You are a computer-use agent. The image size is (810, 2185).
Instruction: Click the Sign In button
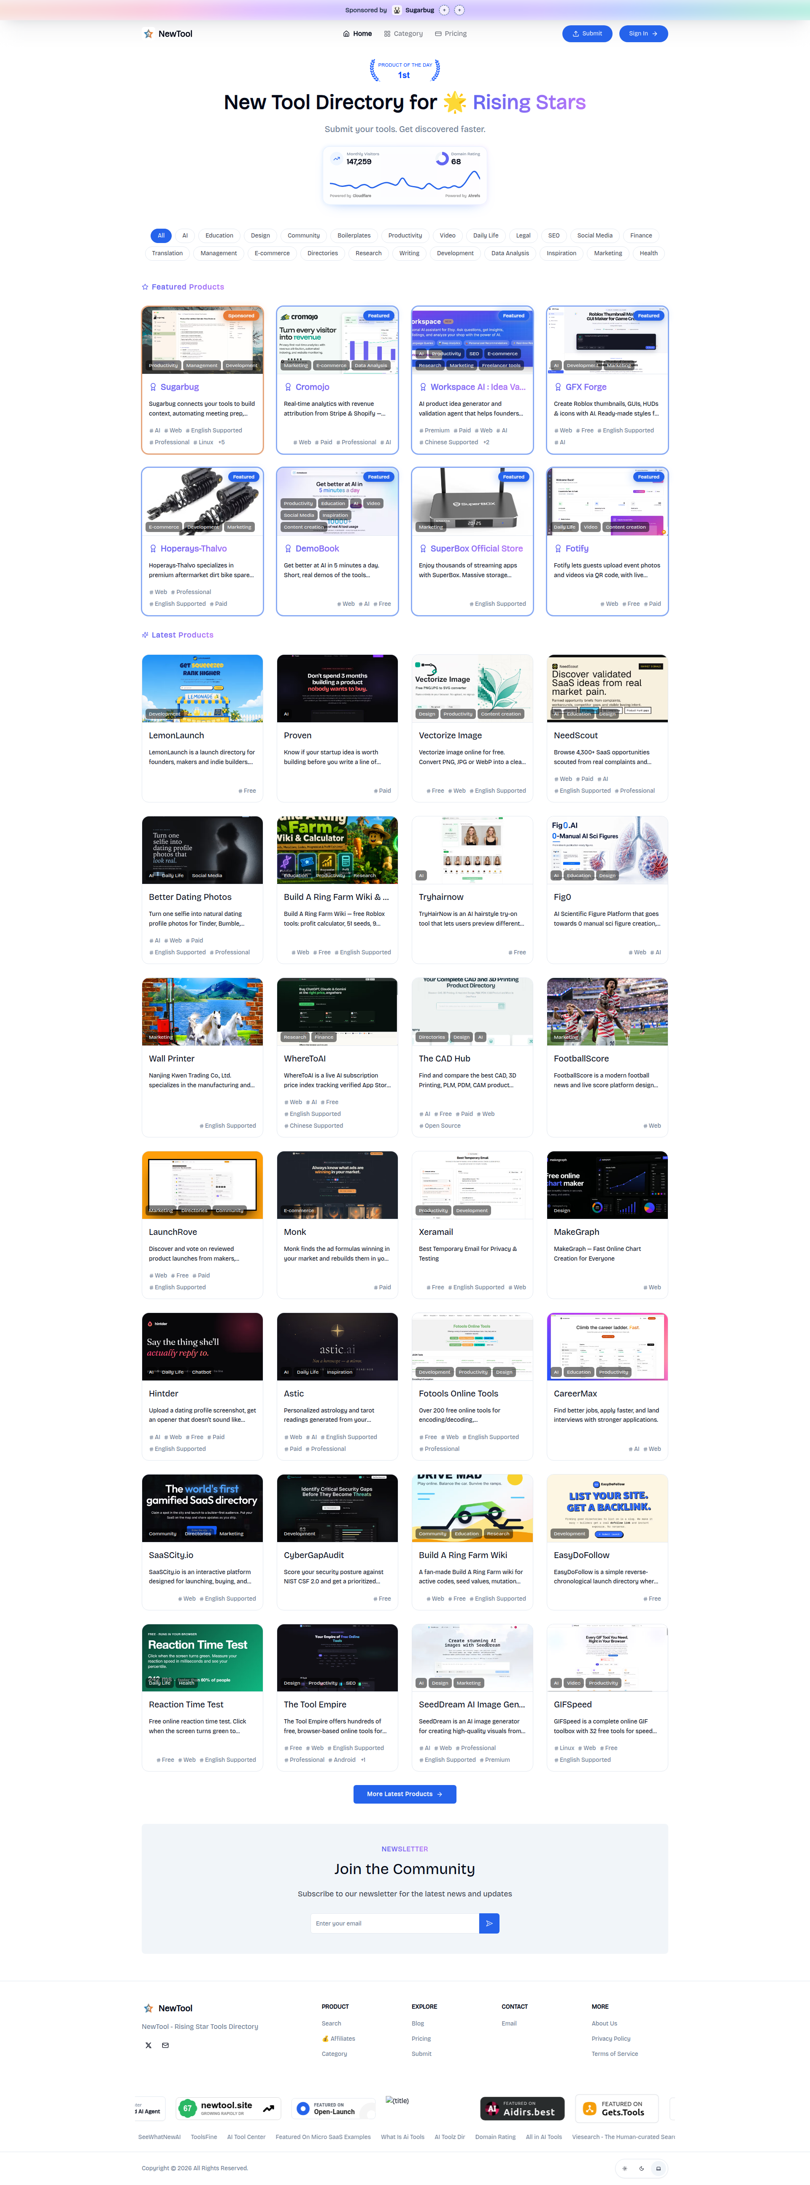643,34
